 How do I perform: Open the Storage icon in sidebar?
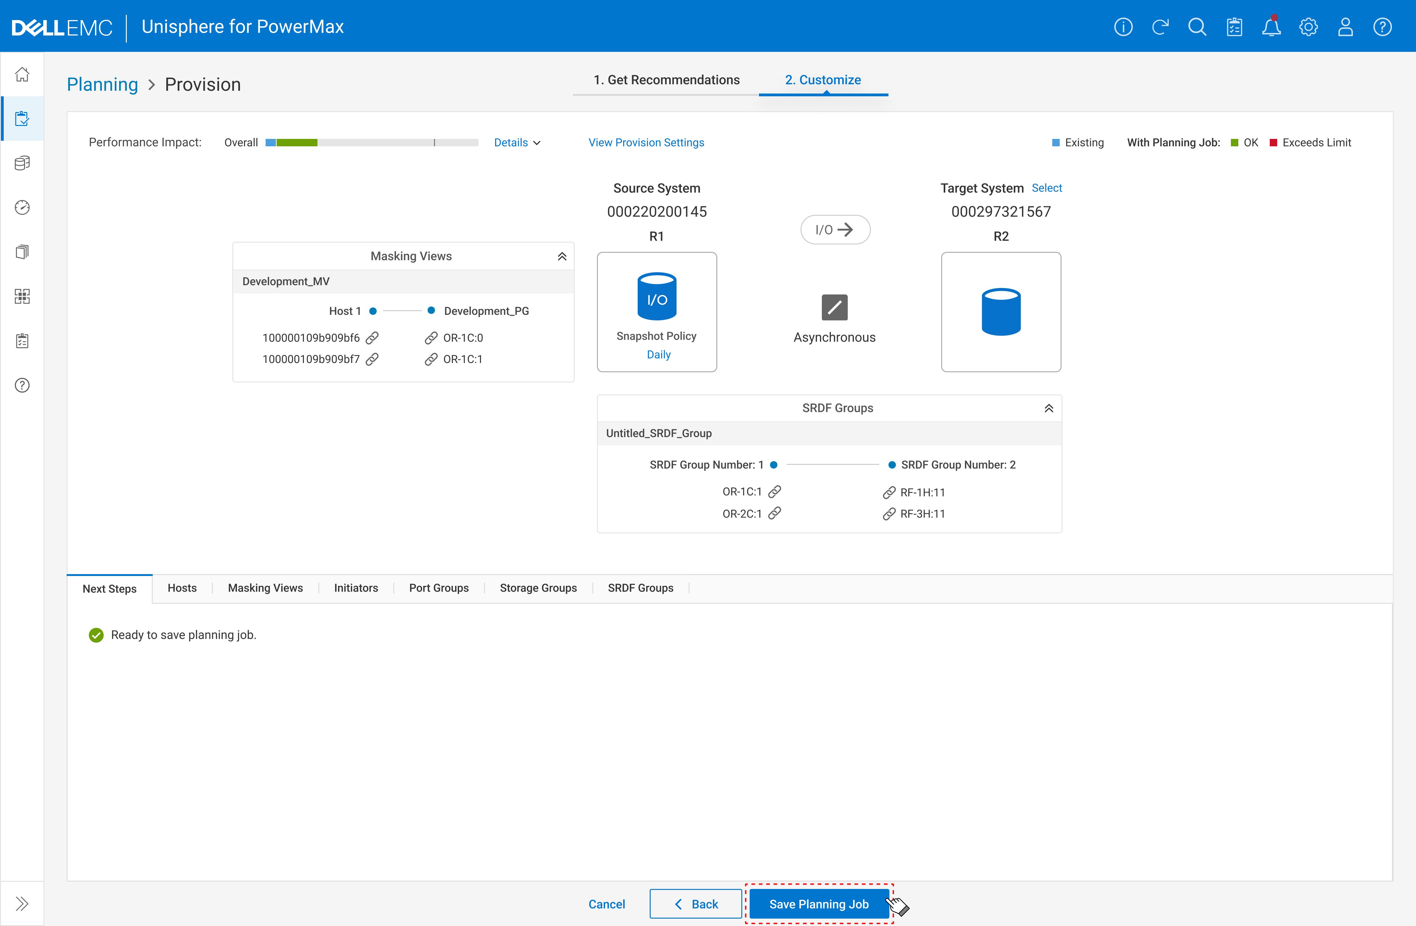(x=22, y=163)
